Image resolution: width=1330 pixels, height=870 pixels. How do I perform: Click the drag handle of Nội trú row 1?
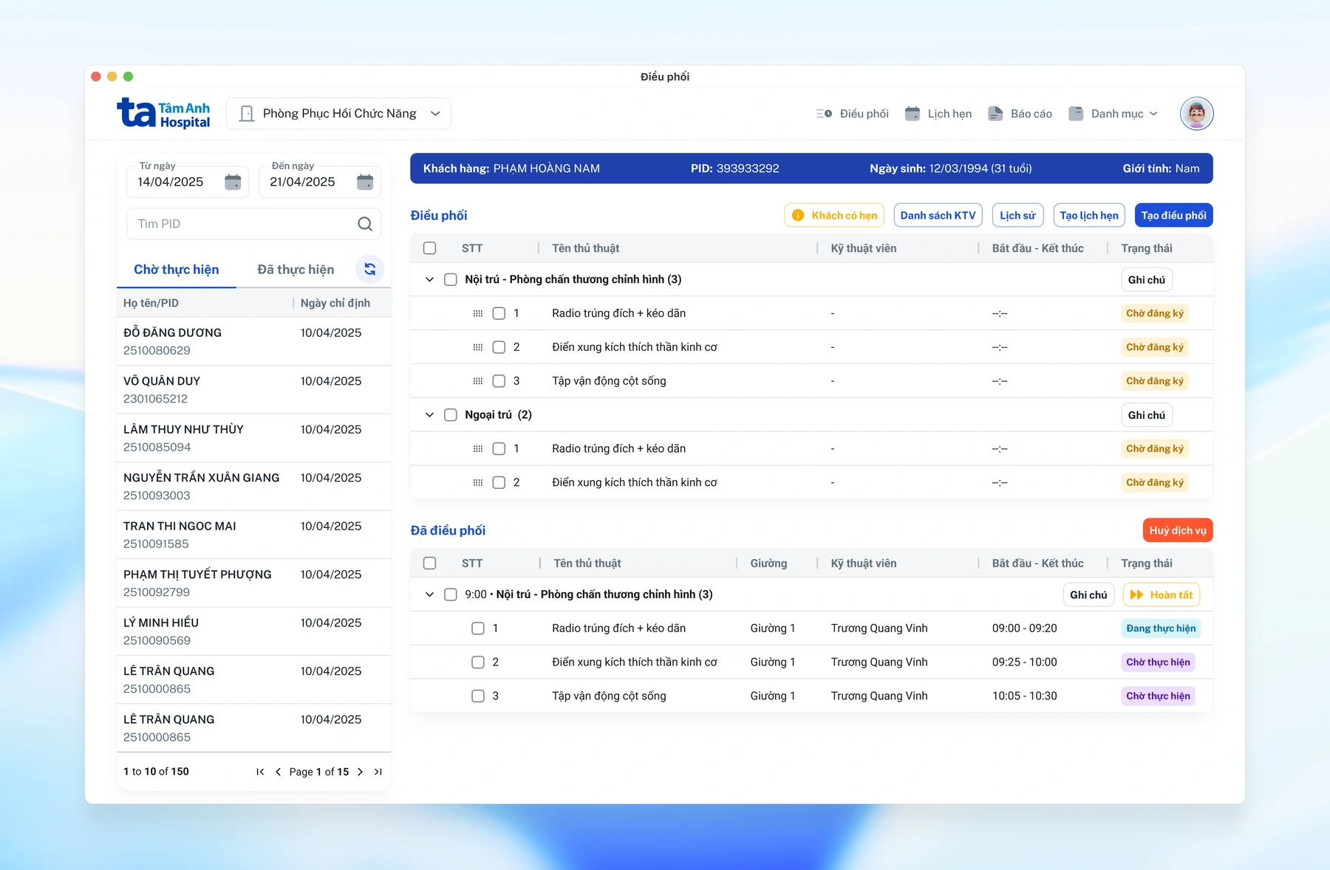pyautogui.click(x=478, y=313)
